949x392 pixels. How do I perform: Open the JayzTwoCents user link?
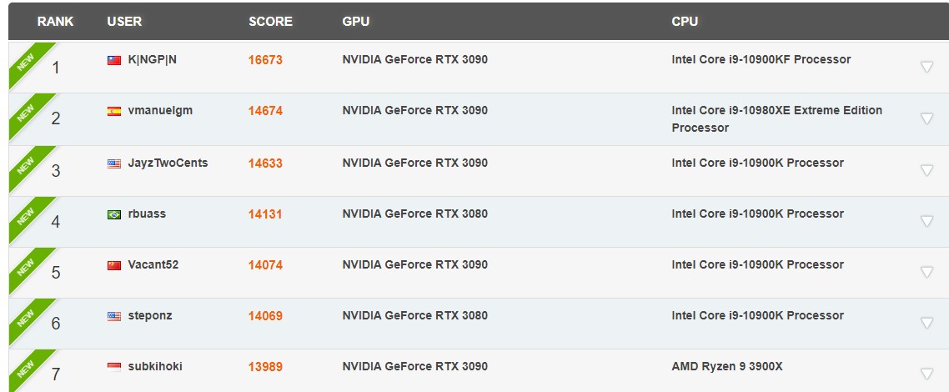click(x=168, y=163)
